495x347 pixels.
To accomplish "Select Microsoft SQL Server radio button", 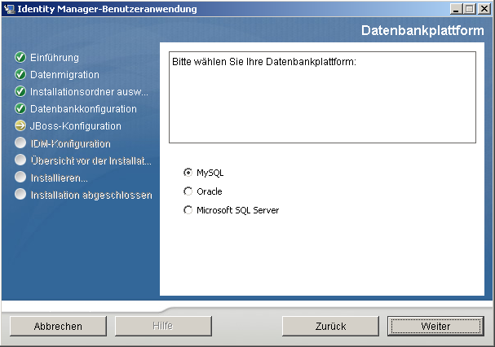I will point(188,210).
